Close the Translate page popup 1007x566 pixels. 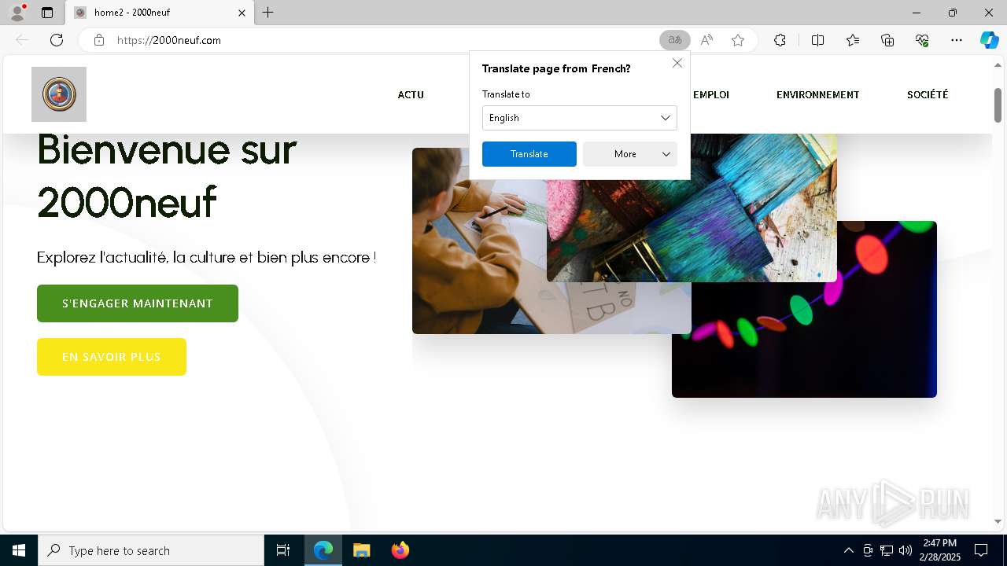coord(677,63)
